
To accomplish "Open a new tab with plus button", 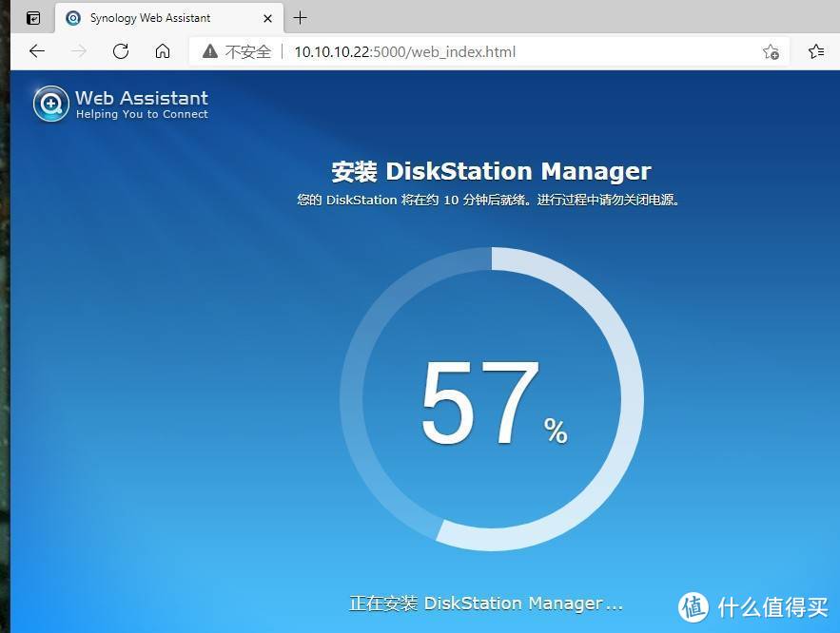I will [x=301, y=18].
